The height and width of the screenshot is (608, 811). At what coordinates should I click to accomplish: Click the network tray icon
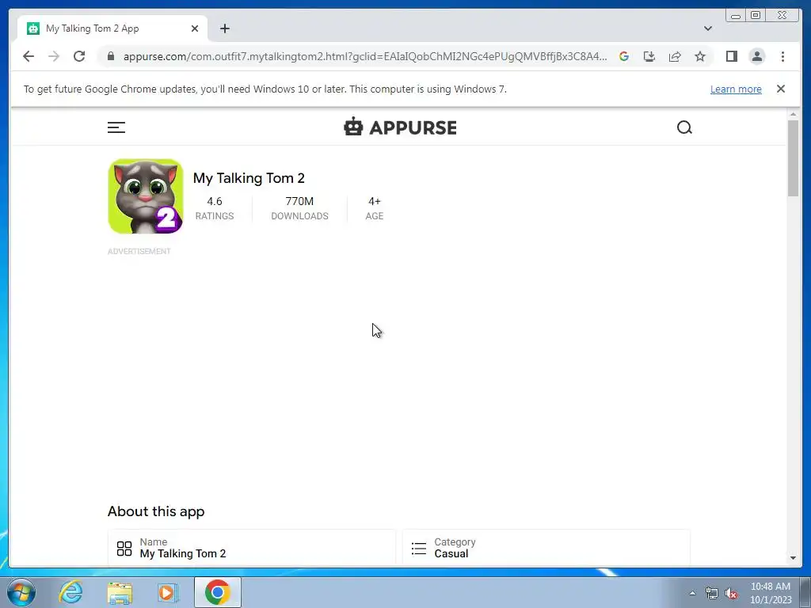[x=712, y=594]
